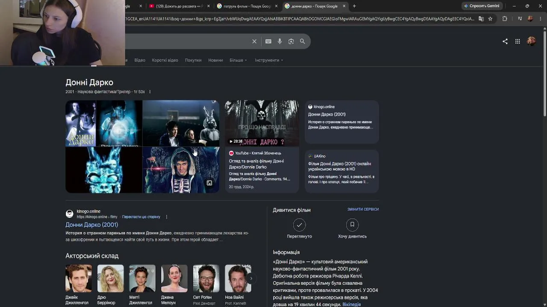Expand the Більше search filter dropdown
547x307 pixels.
(x=238, y=60)
